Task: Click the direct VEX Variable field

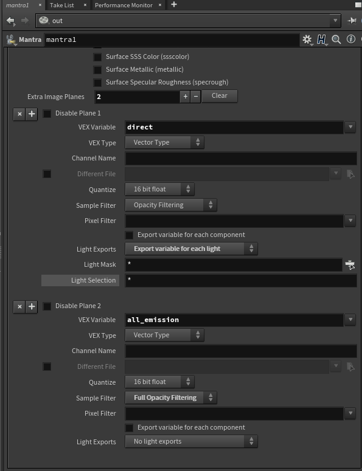Action: [x=234, y=128]
